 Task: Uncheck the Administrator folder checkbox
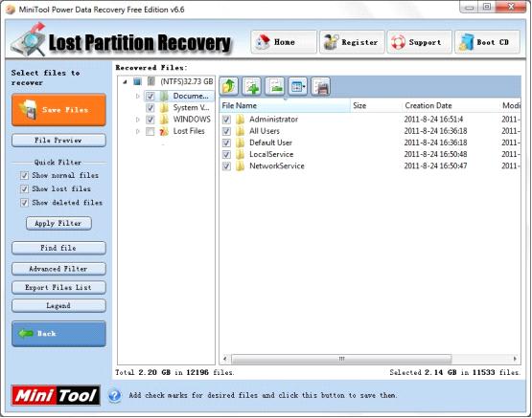(226, 120)
